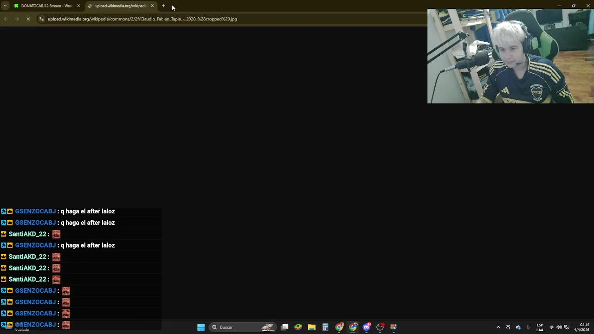
Task: Open Task View from the taskbar
Action: [x=284, y=327]
